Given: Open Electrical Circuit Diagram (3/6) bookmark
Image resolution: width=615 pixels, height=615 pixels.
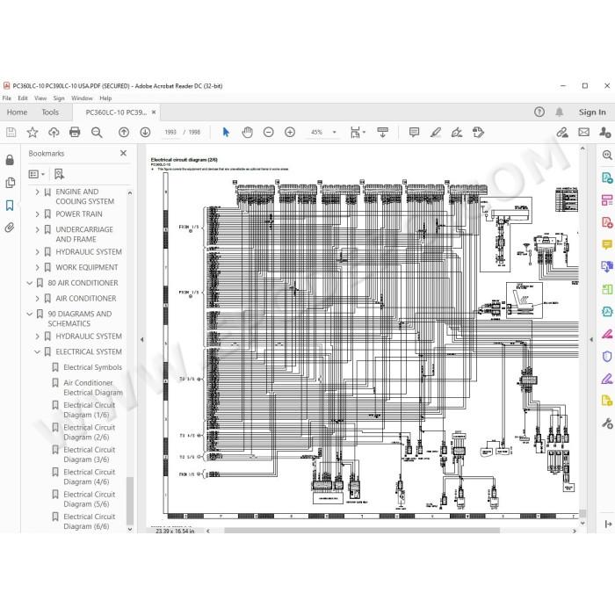Looking at the screenshot, I should [x=90, y=454].
